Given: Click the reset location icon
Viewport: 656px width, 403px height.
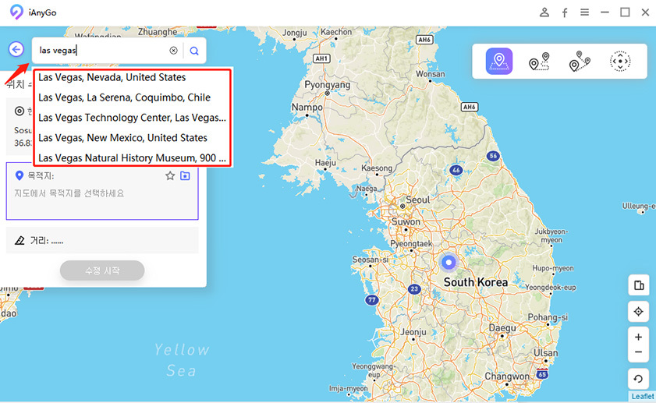Looking at the screenshot, I should [x=638, y=379].
